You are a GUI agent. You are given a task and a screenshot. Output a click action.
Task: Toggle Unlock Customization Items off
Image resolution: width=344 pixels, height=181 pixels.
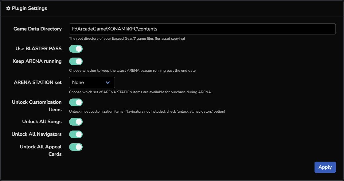click(x=76, y=102)
